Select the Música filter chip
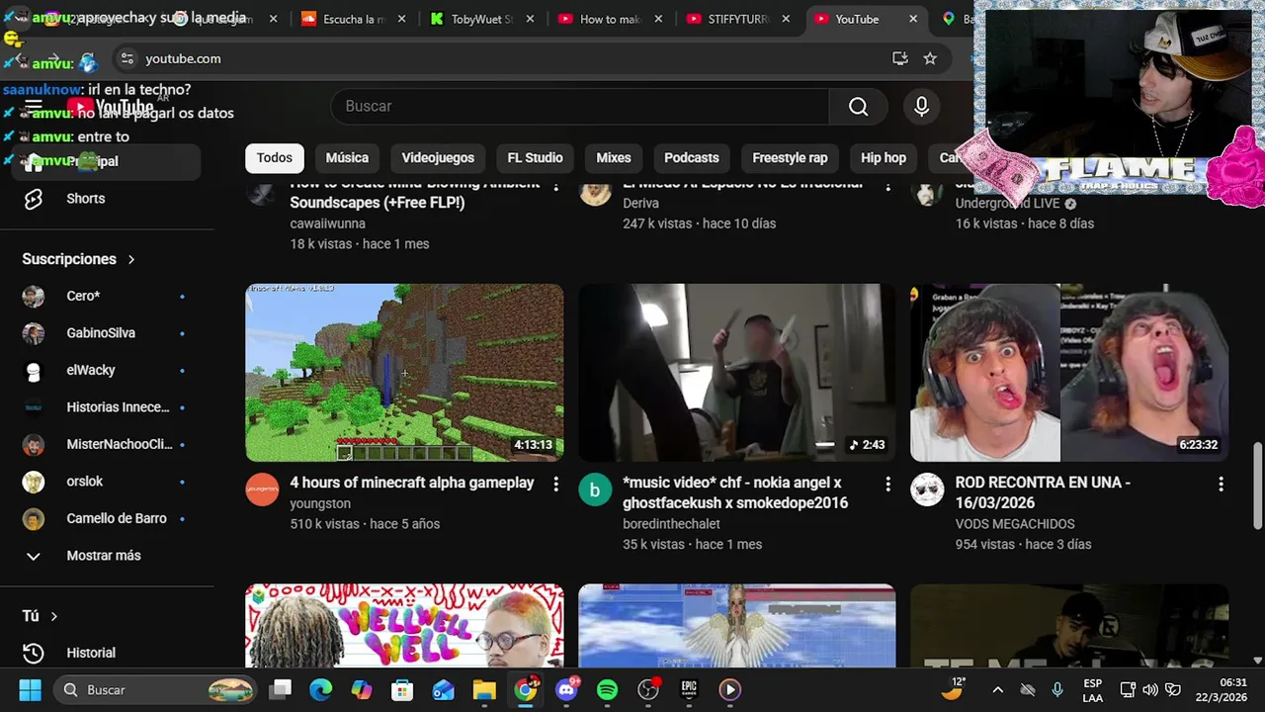 [347, 158]
